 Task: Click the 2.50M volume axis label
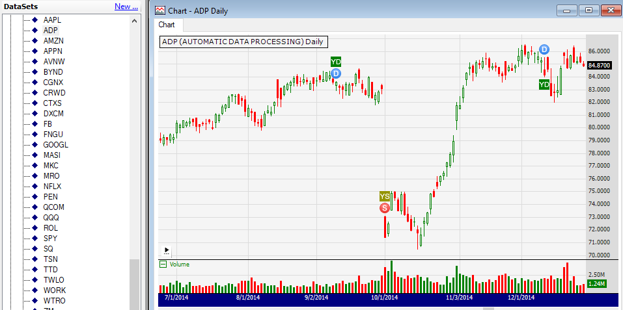tap(596, 274)
